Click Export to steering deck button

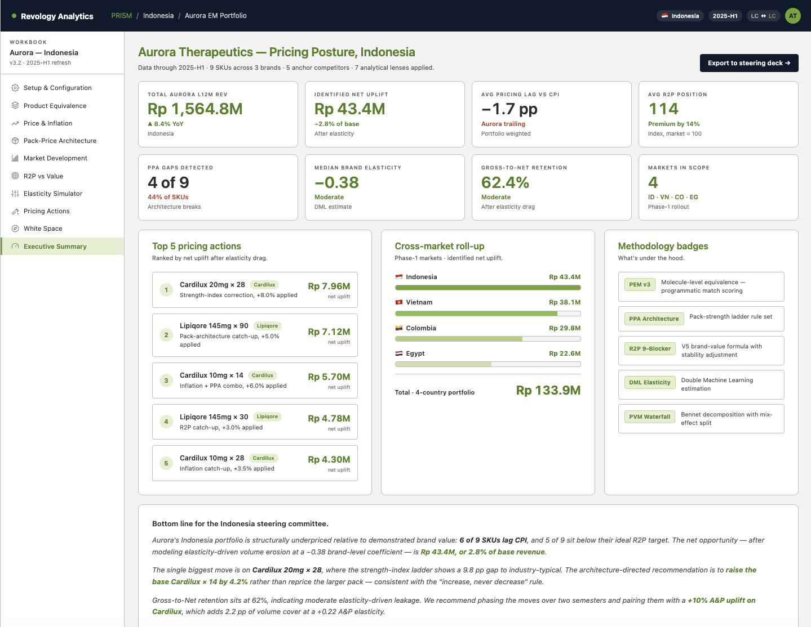[749, 63]
